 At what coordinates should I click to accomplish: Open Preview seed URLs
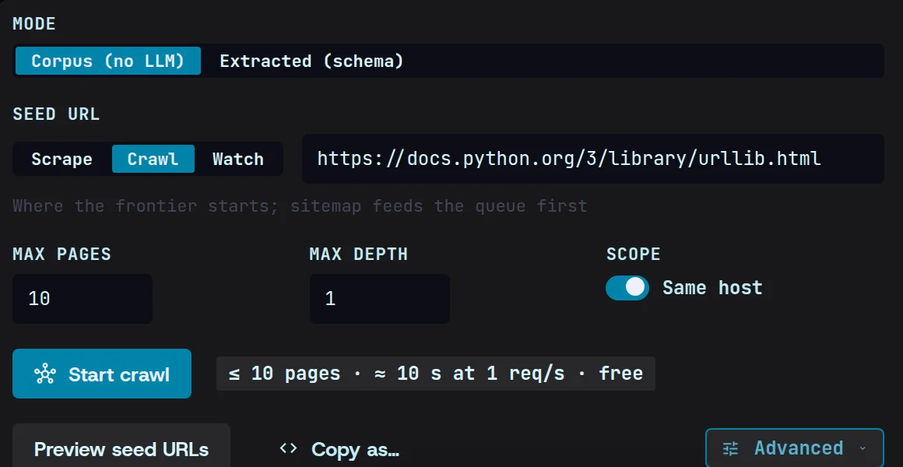(x=121, y=448)
